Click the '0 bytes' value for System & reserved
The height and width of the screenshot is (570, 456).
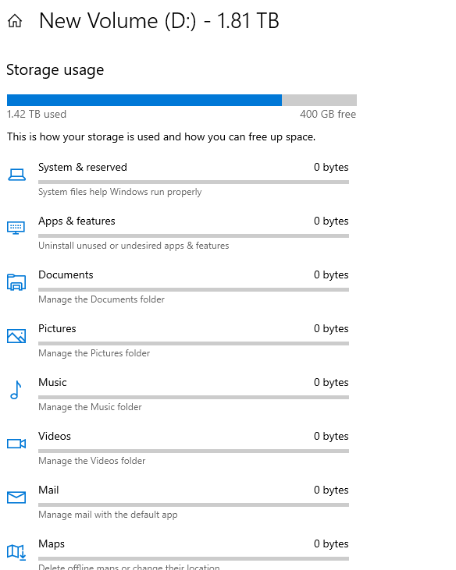coord(331,167)
